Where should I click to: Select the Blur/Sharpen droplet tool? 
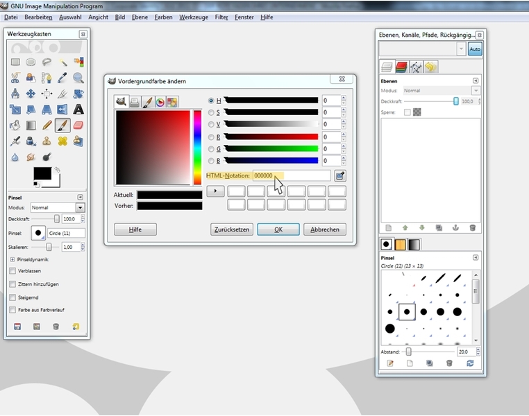pos(15,157)
